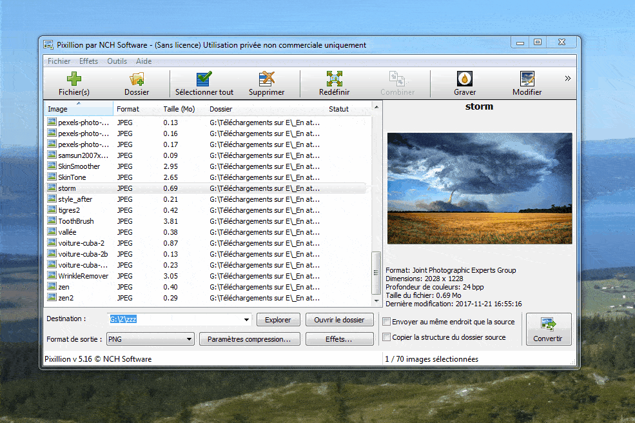Click Ouvrir le dossier button

pyautogui.click(x=339, y=320)
